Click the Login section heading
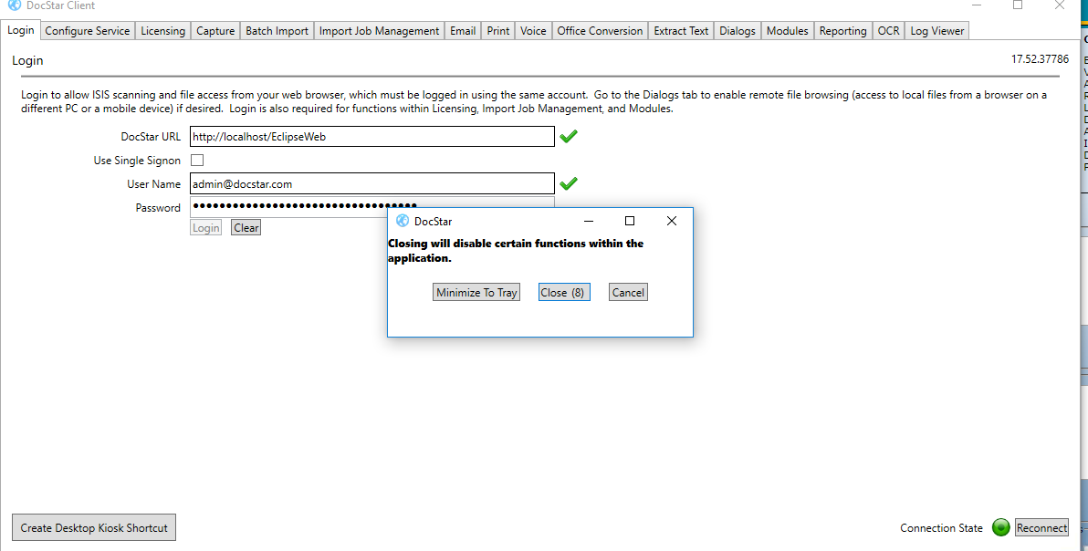The height and width of the screenshot is (551, 1088). [x=27, y=60]
